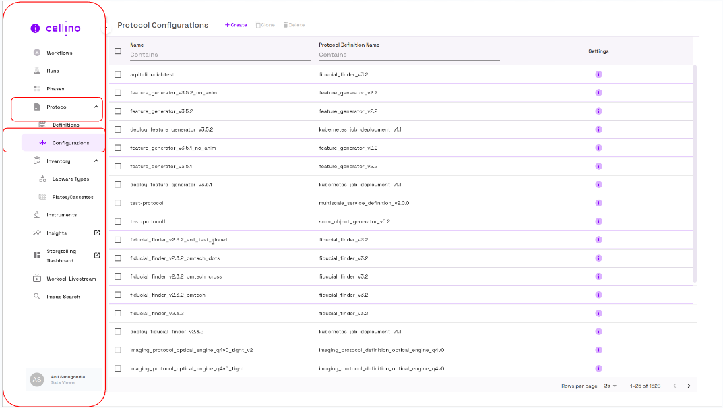Tick the select-all header checkbox
723x408 pixels.
(118, 51)
